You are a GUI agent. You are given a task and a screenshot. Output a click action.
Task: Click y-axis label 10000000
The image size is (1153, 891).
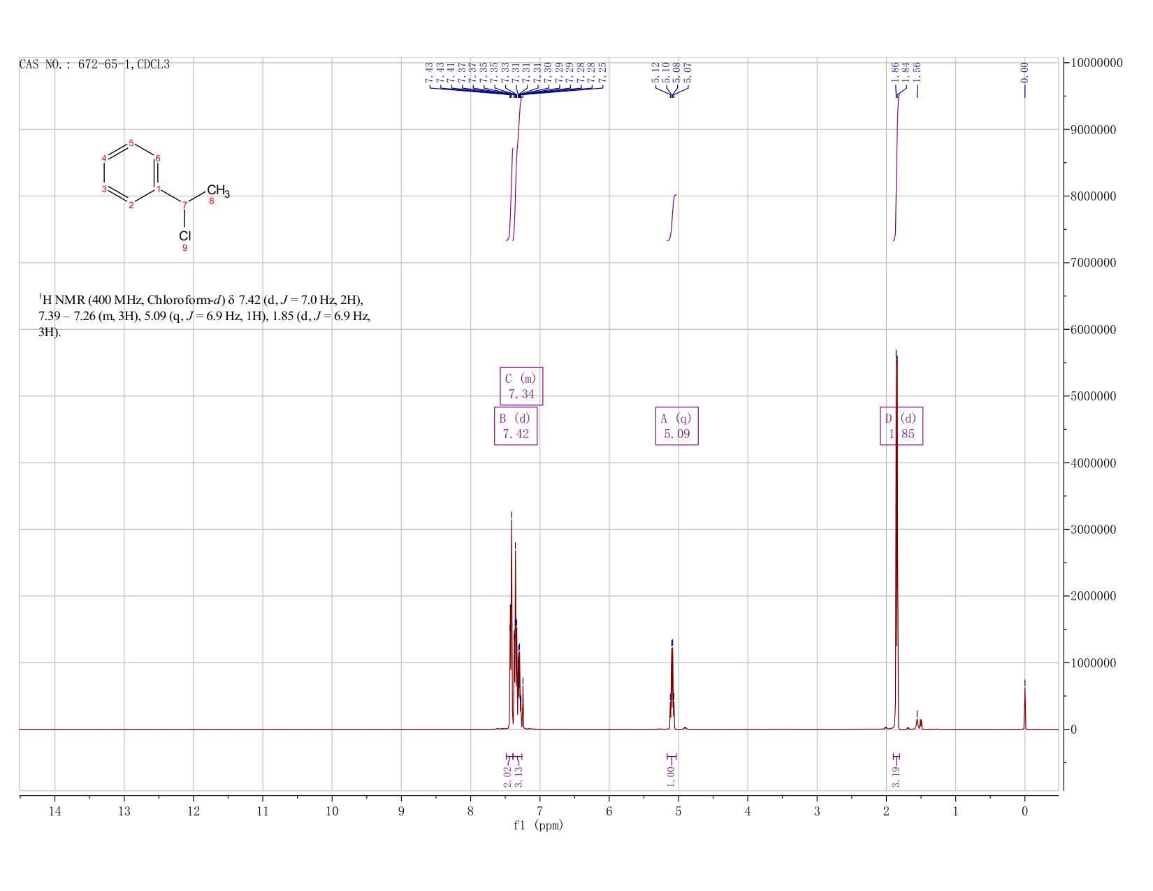[x=1096, y=63]
